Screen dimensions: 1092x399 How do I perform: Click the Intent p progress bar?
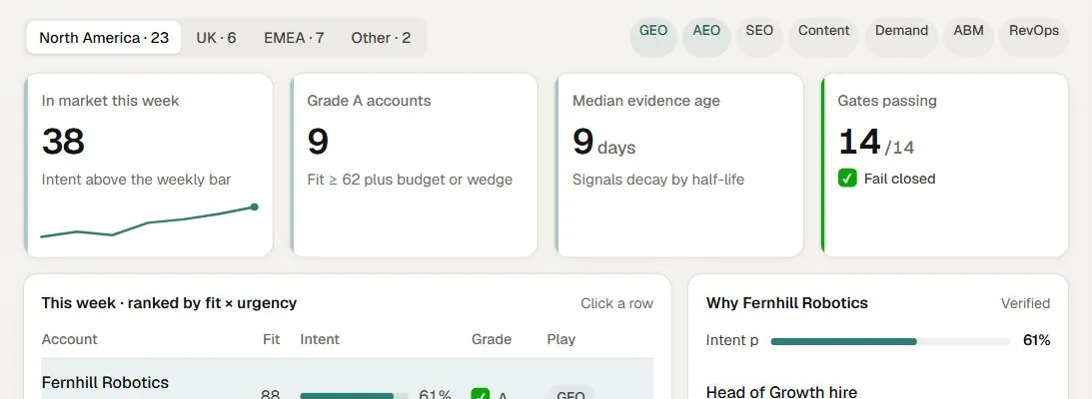(891, 341)
